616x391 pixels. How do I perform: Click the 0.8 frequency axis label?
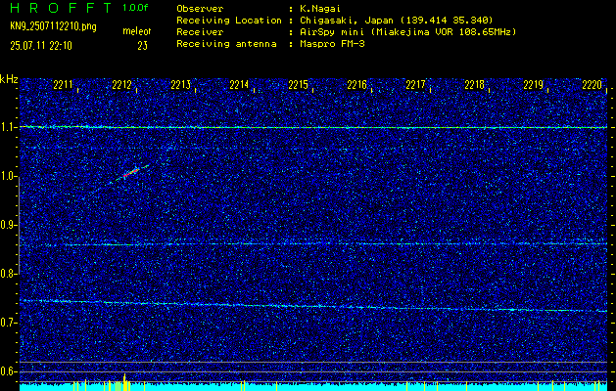(7, 274)
